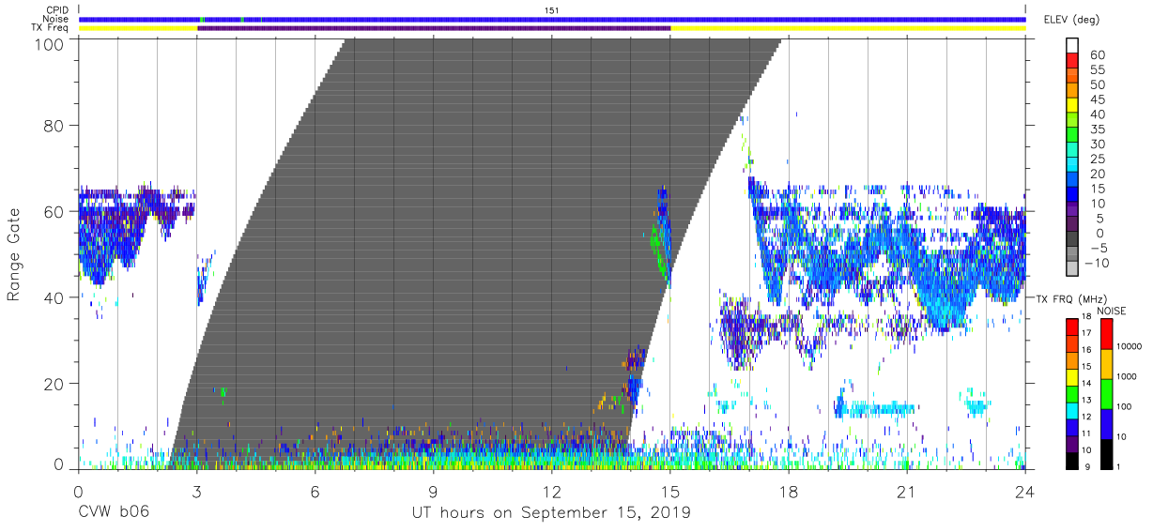This screenshot has width=1153, height=532.
Task: Click the 1000 value on NOISE scale
Action: (x=1129, y=376)
